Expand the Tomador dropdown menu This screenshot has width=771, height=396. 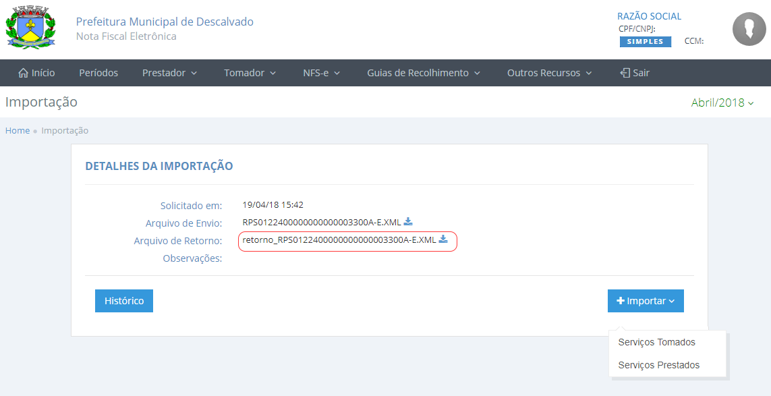coord(250,73)
